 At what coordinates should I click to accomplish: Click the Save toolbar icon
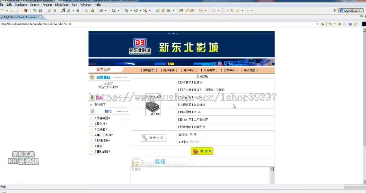pos(11,11)
